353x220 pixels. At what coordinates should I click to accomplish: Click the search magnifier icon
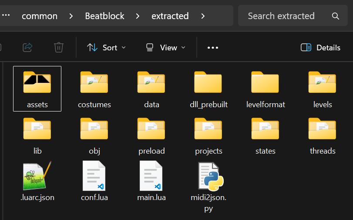336,16
